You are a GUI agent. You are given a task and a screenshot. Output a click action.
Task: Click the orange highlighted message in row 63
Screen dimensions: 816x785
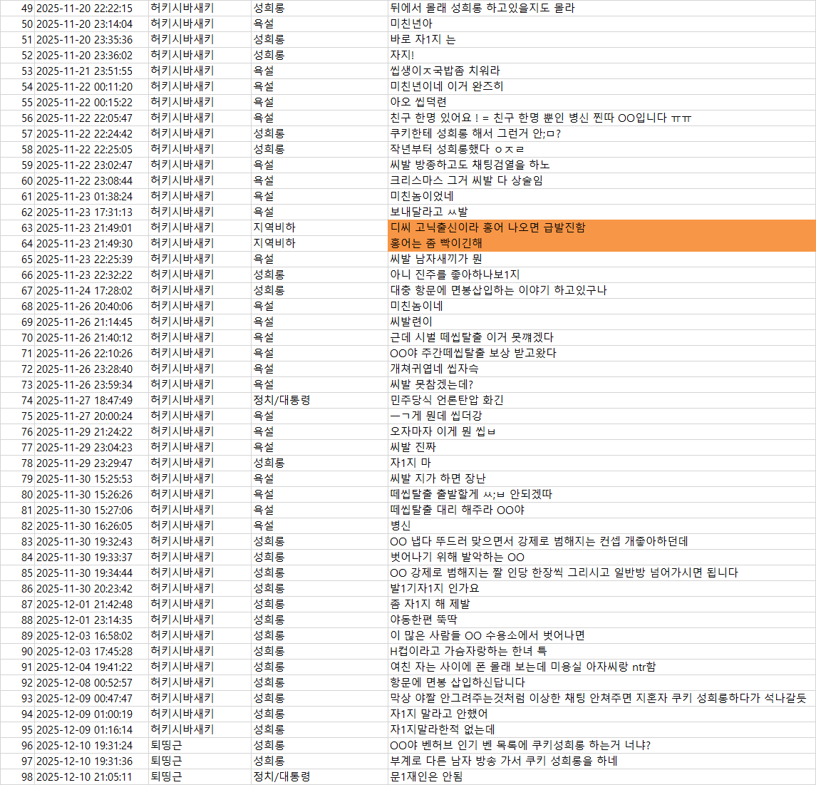click(x=601, y=227)
